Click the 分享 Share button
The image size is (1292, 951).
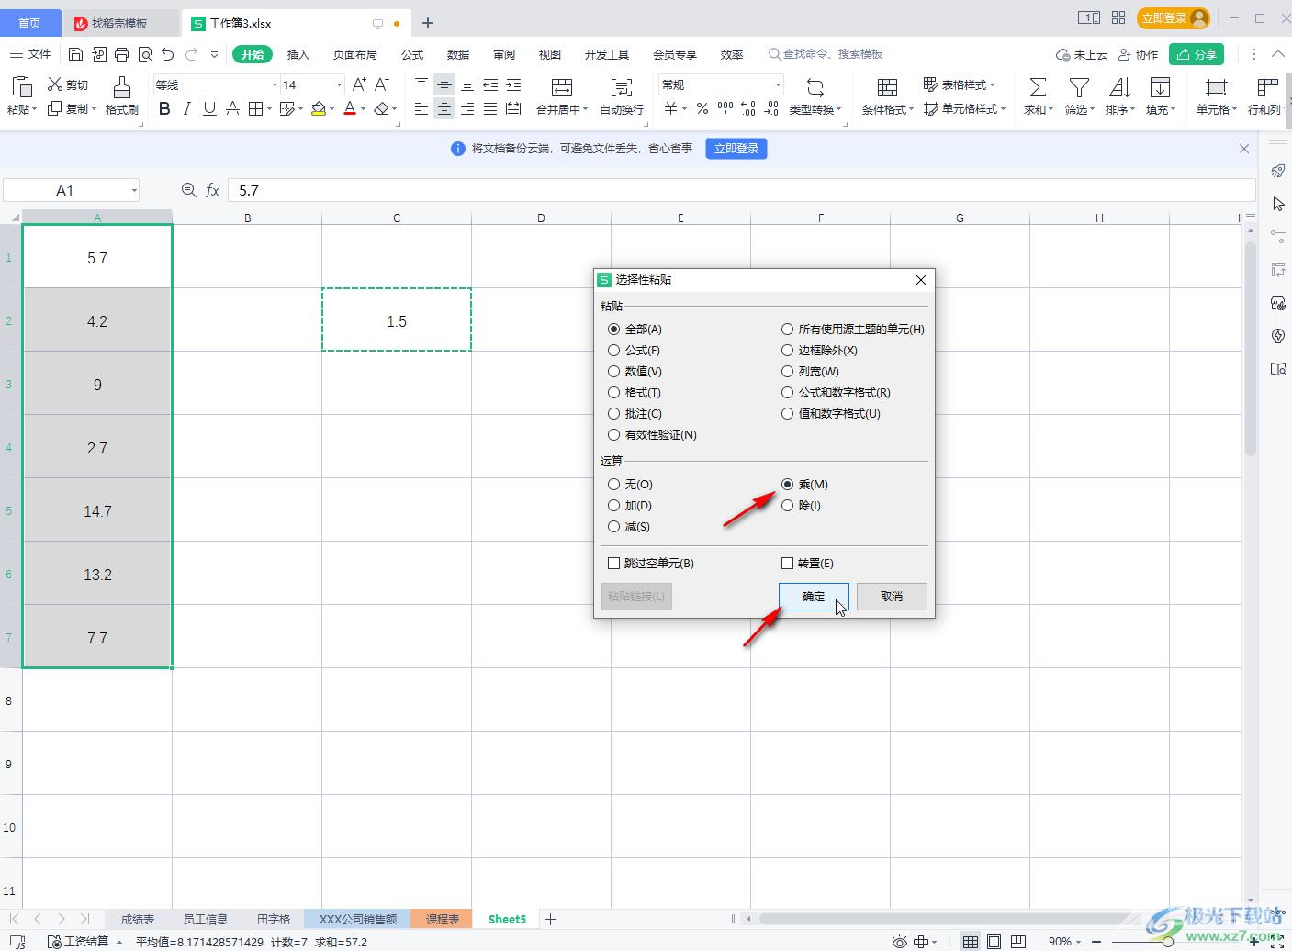(x=1197, y=54)
